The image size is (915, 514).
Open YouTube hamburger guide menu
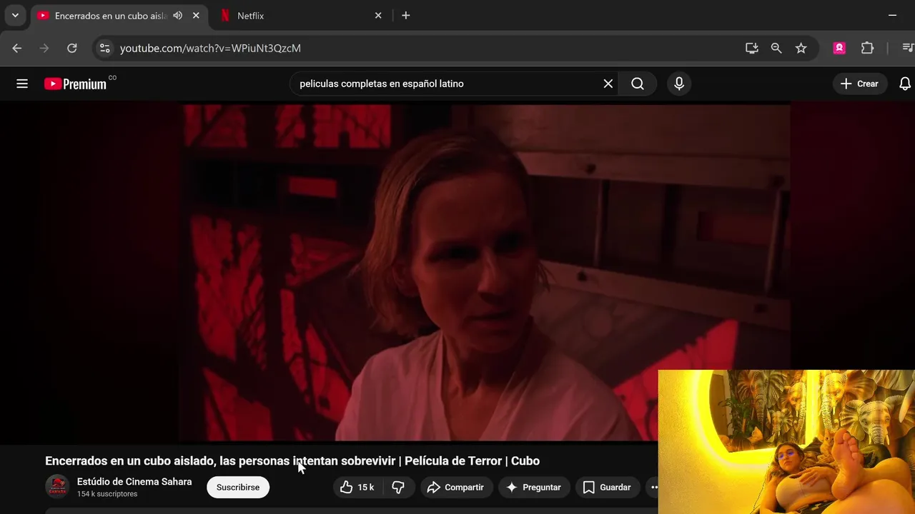pos(22,84)
